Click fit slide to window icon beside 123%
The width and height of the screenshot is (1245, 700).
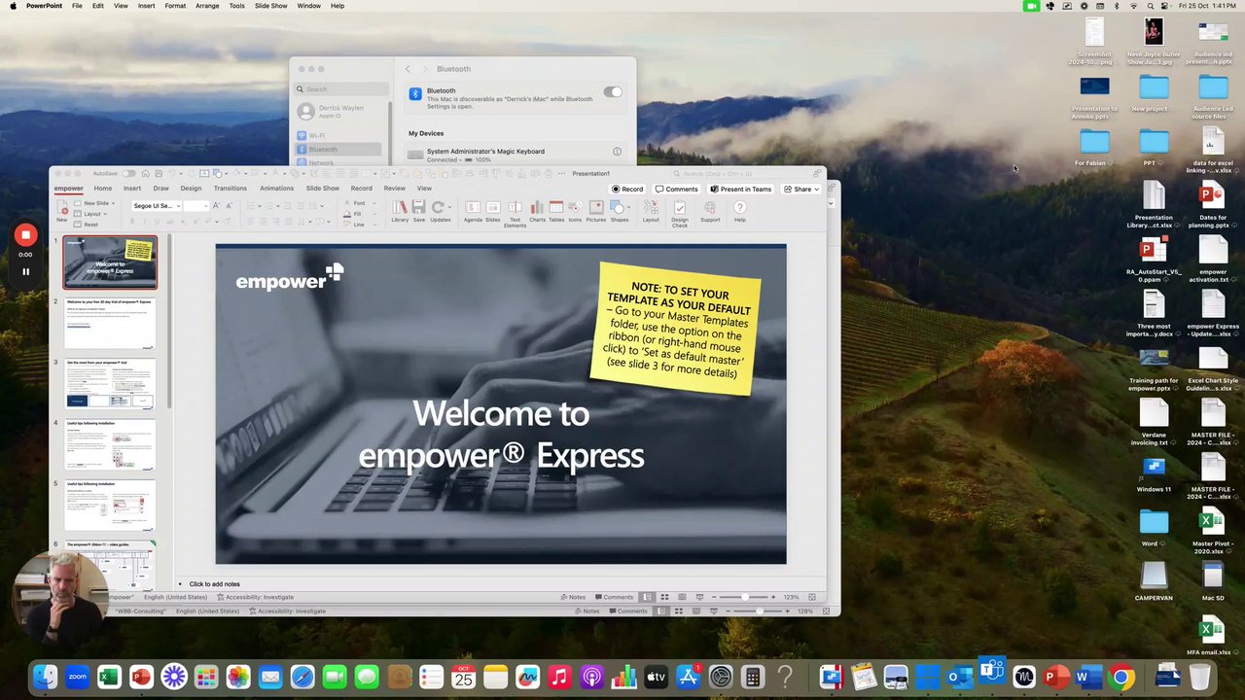click(x=812, y=597)
